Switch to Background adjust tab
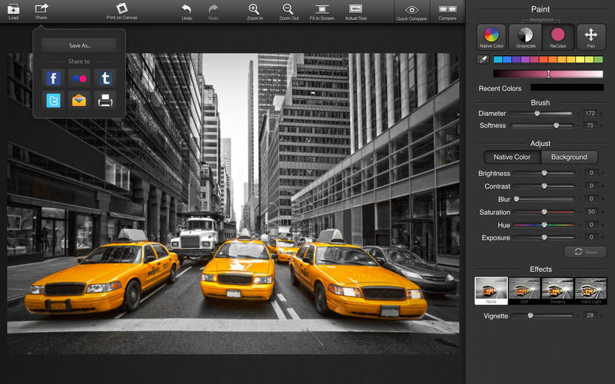 coord(569,157)
